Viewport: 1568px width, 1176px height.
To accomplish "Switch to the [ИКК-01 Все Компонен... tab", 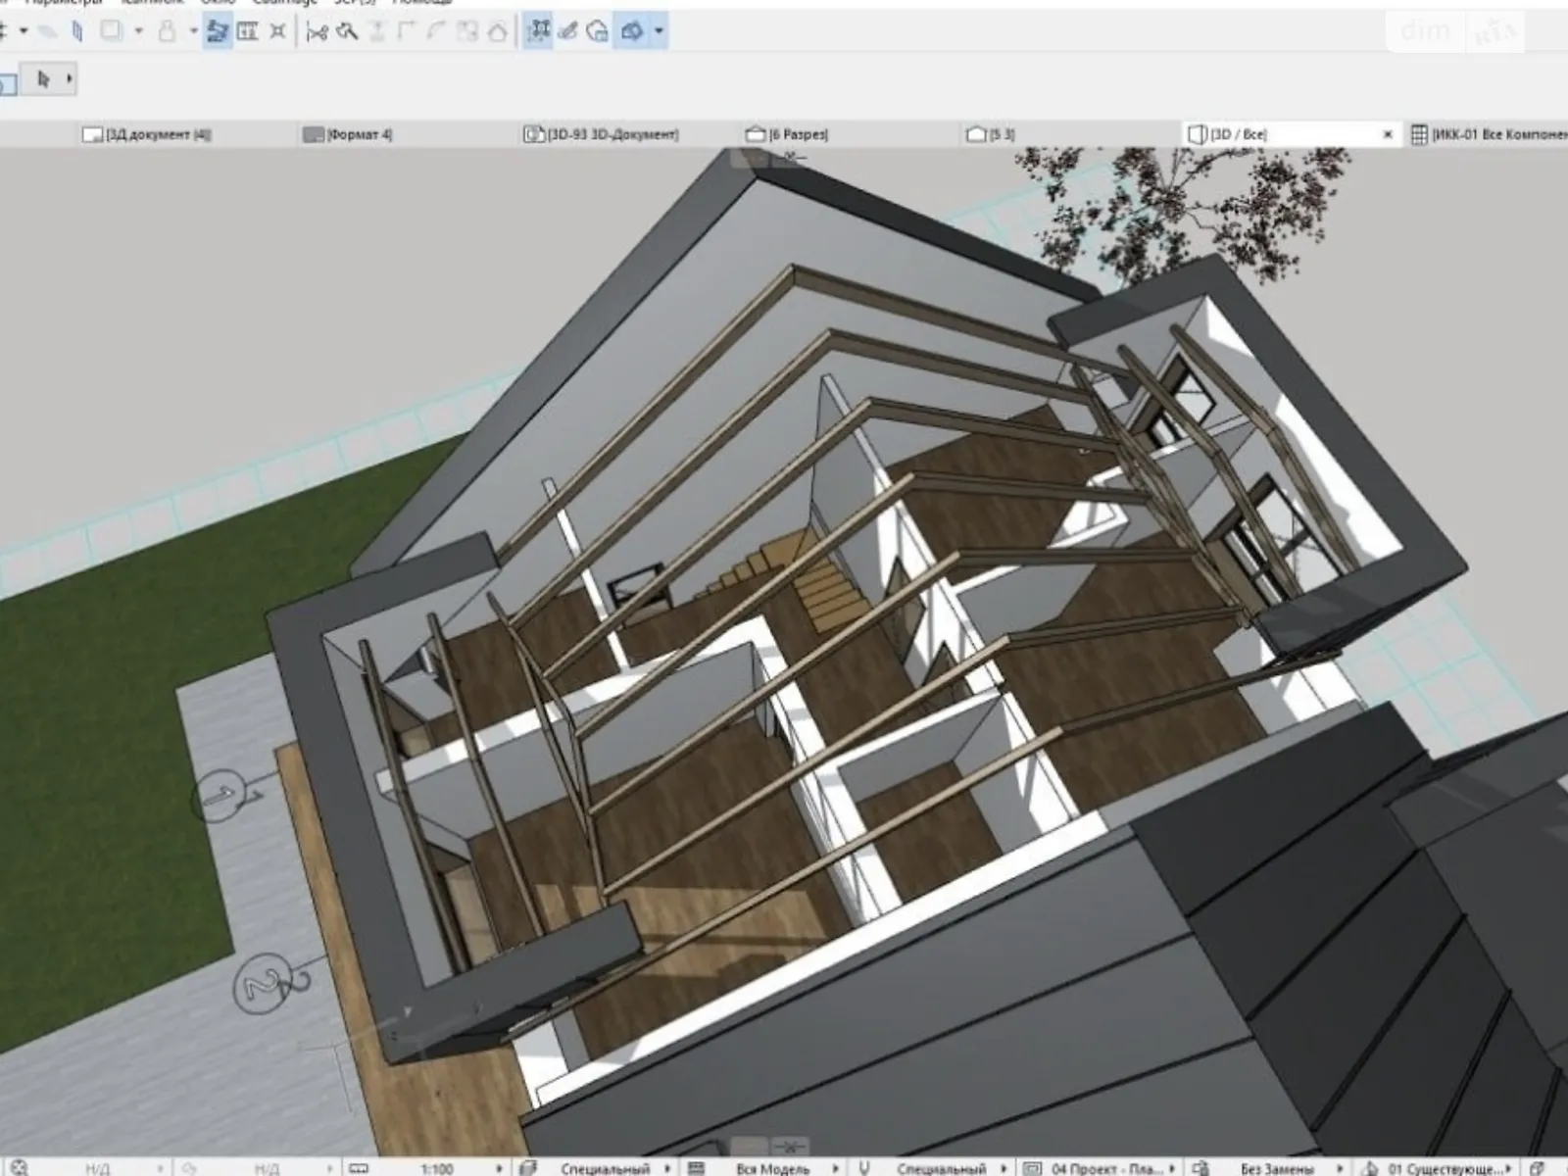I will point(1490,134).
